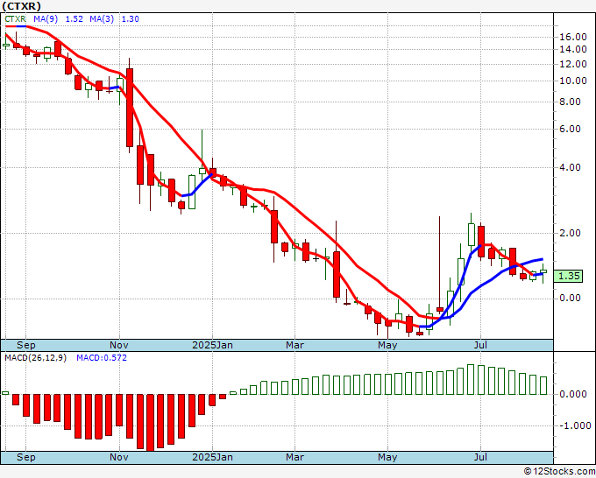Click 2025Jan on the MACD panel date axis

pos(212,457)
